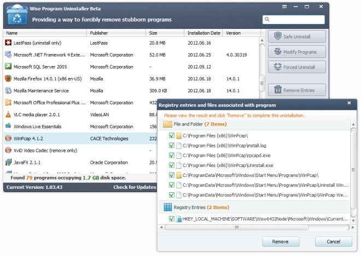Click the File and Folder group folder icon
The height and width of the screenshot is (256, 361).
click(167, 124)
